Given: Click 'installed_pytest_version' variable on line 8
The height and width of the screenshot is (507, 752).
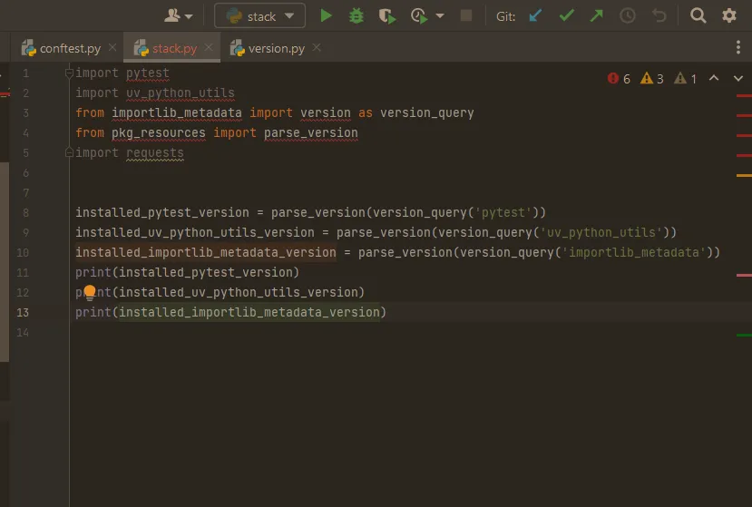Looking at the screenshot, I should click(x=162, y=212).
